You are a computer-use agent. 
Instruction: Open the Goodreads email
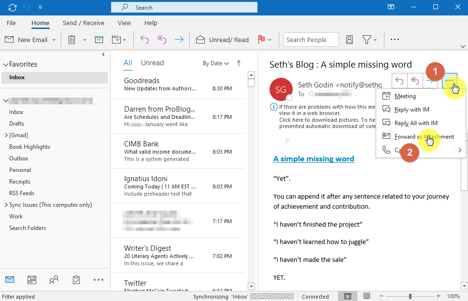point(178,85)
